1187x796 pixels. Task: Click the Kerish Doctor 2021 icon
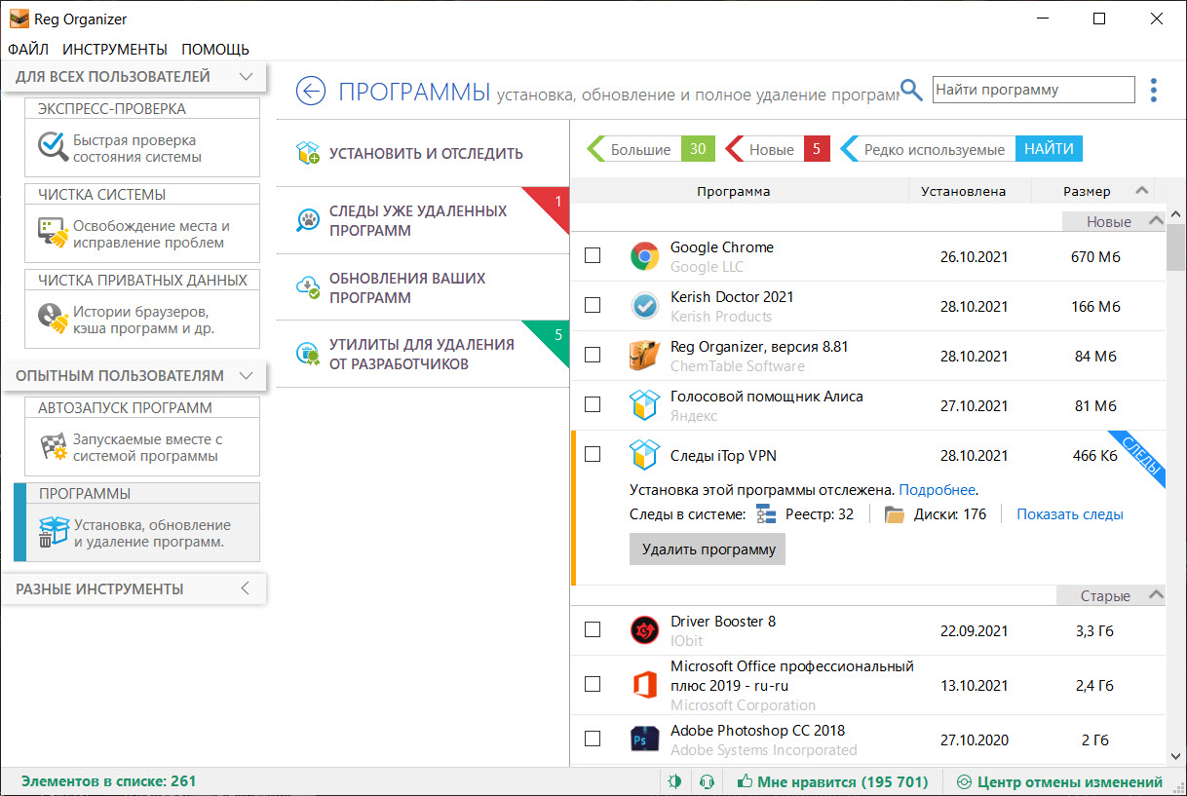pos(644,307)
